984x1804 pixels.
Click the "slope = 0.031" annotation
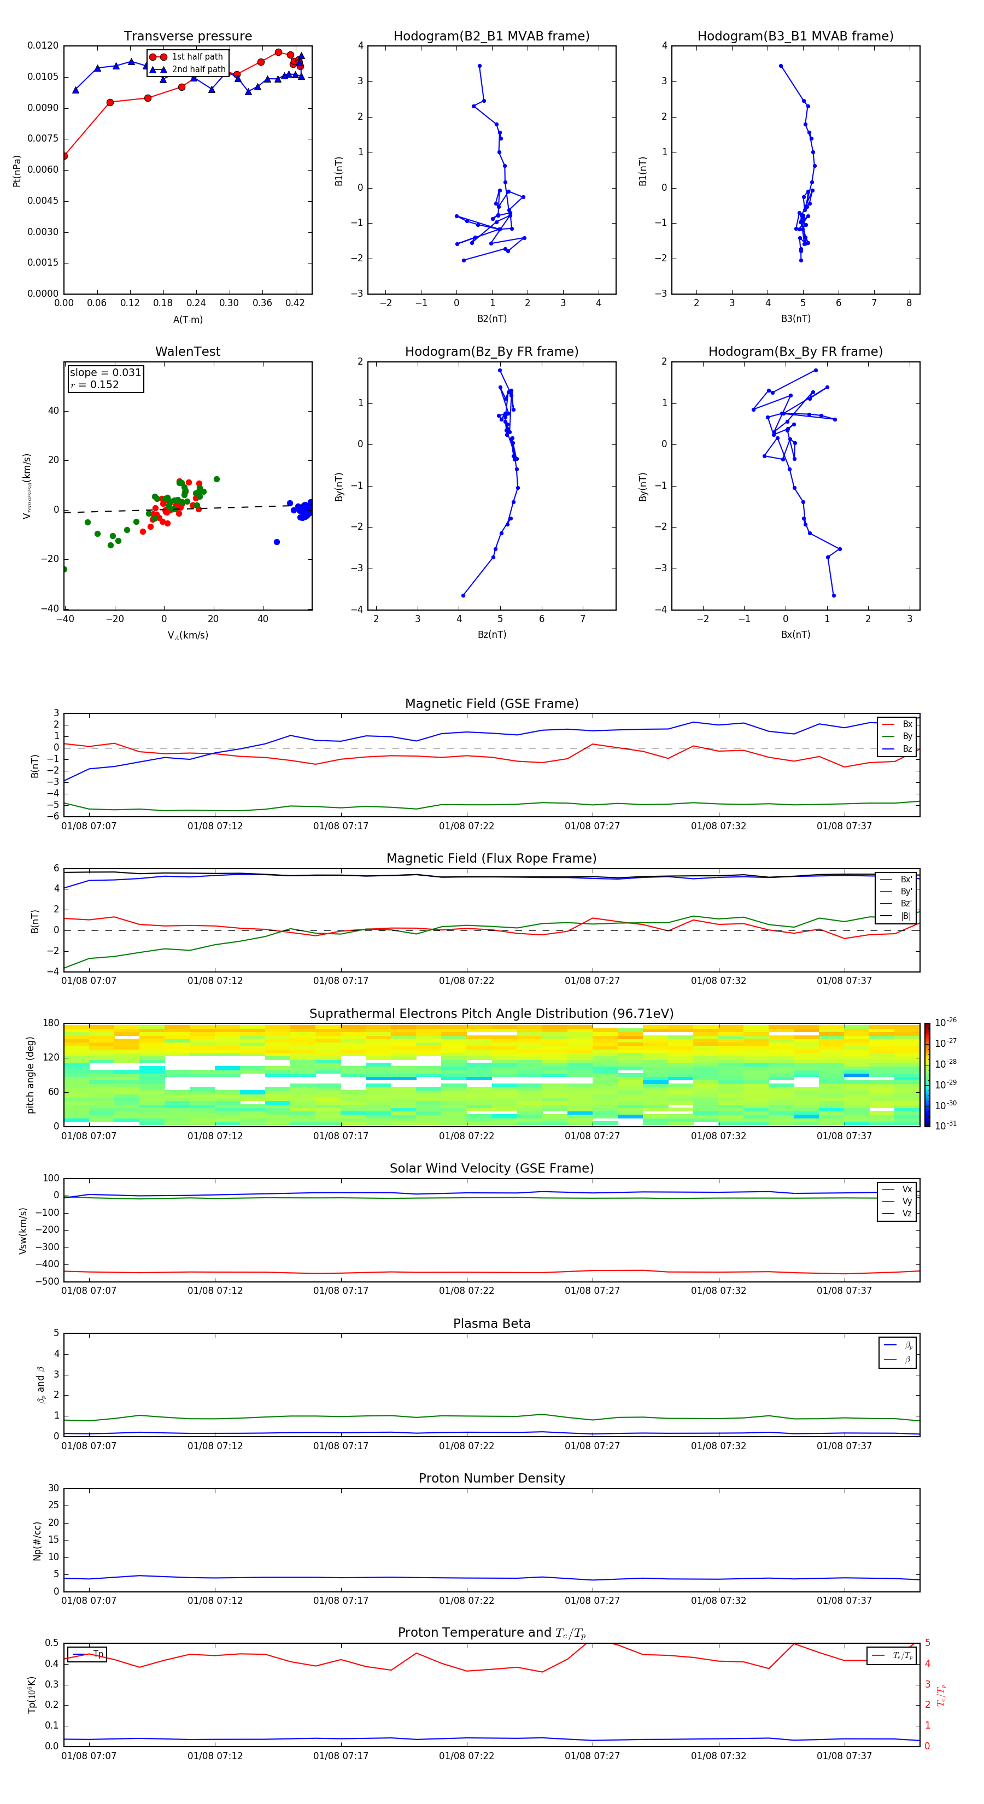coord(105,373)
